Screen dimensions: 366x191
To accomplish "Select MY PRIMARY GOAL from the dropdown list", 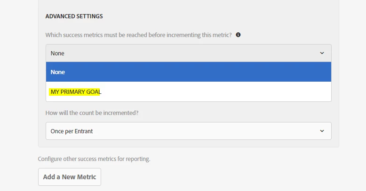I will [189, 92].
